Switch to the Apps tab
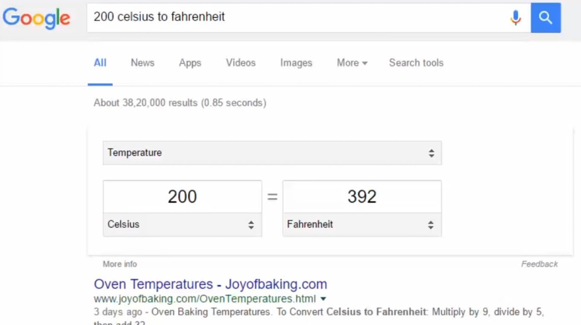The width and height of the screenshot is (581, 325). (190, 63)
